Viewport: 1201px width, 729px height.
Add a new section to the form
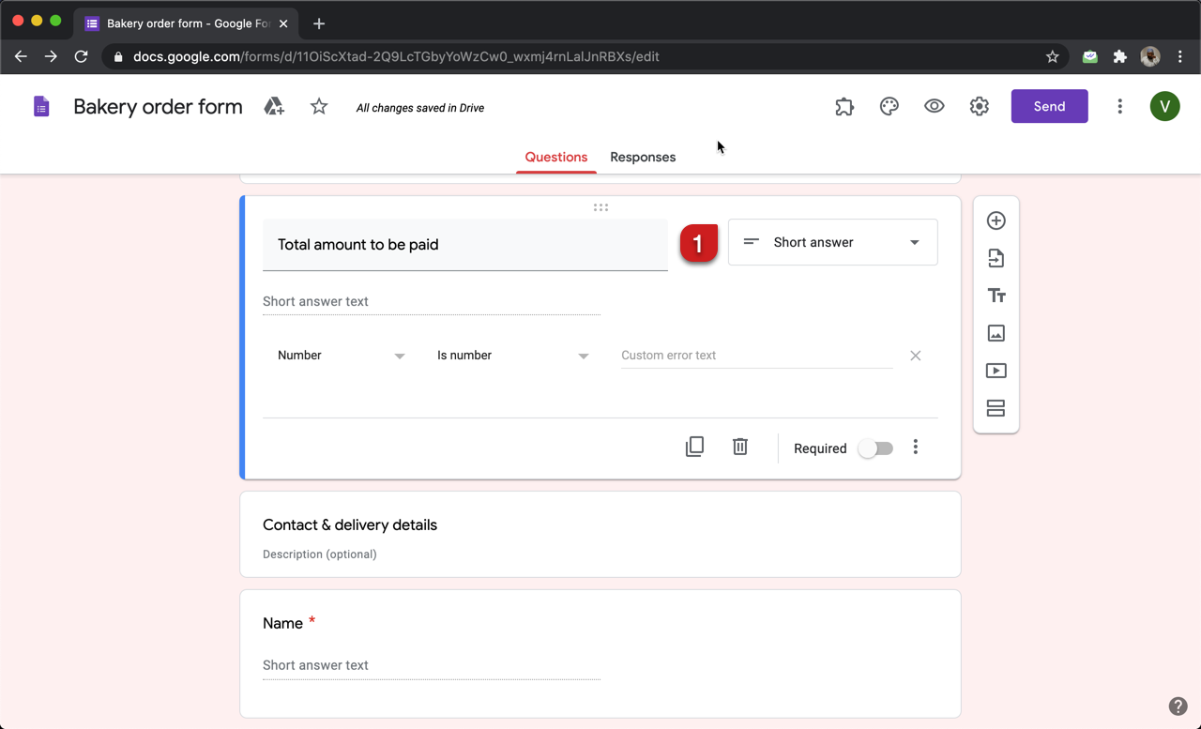(x=996, y=408)
